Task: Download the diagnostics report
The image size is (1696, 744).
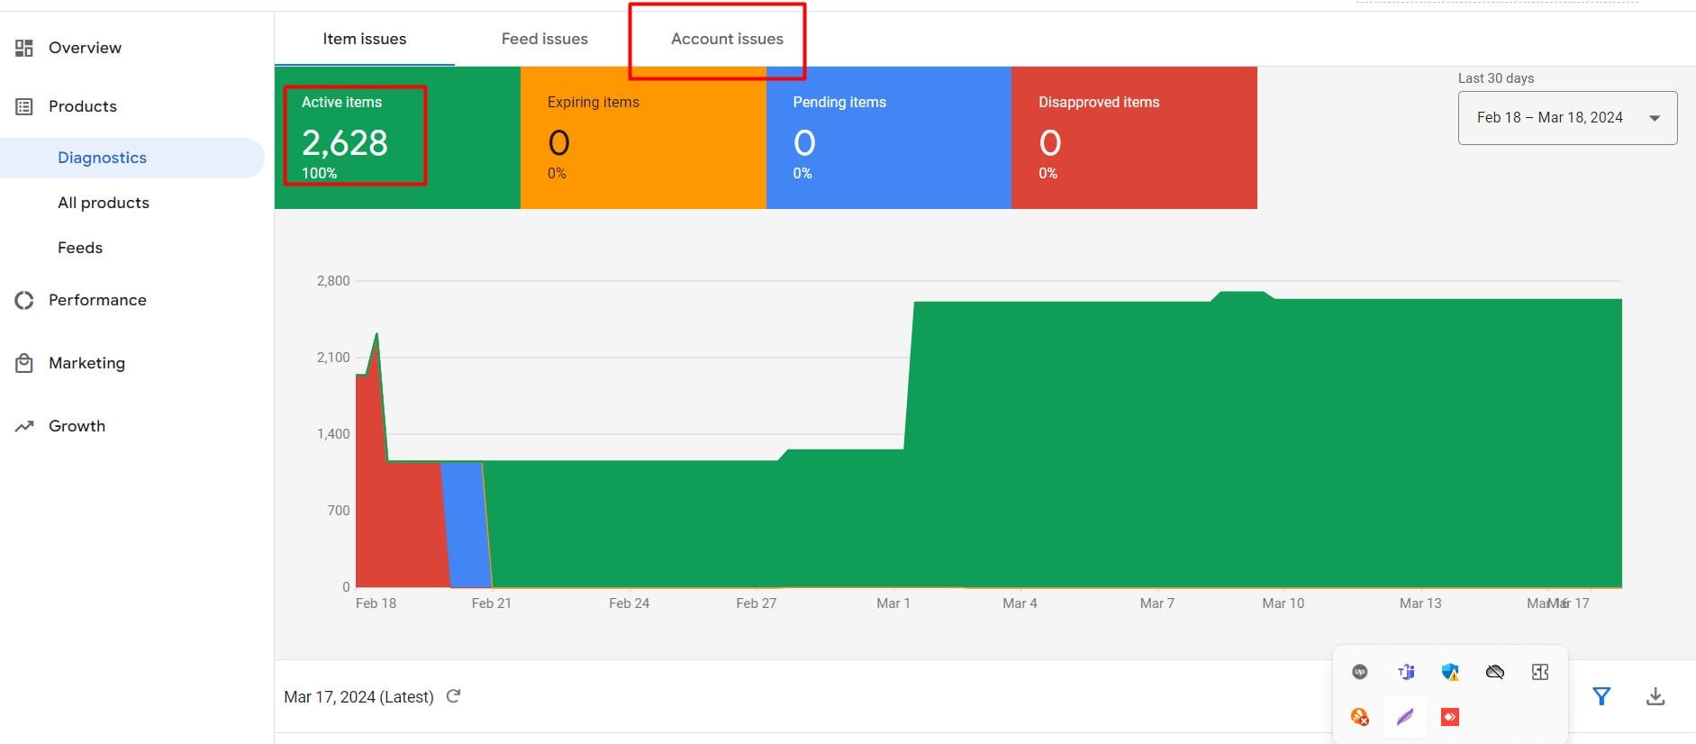Action: (1655, 696)
